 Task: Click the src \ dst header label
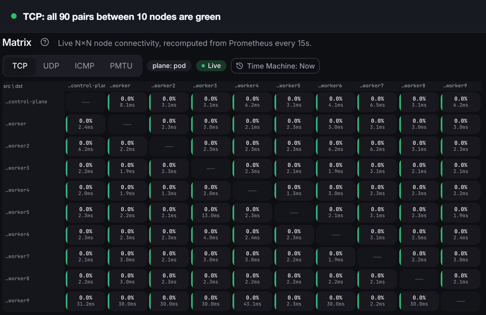13,86
